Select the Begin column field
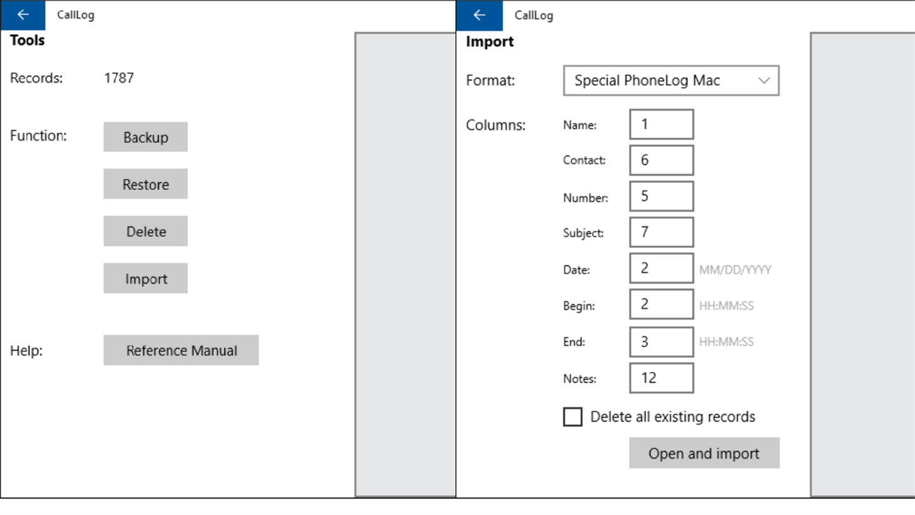The height and width of the screenshot is (515, 915). point(661,305)
